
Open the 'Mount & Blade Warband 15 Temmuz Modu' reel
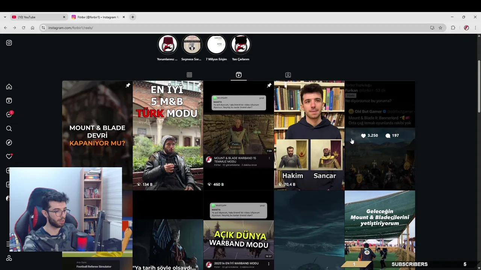coord(239,135)
